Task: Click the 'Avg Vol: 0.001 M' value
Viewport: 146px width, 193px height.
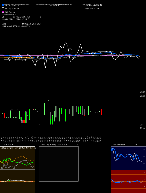Action: coord(93,5)
